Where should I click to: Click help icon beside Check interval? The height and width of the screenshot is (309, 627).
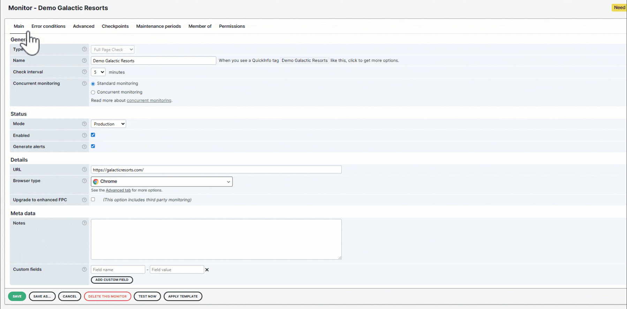pyautogui.click(x=84, y=72)
